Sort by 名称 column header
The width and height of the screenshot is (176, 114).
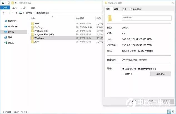[33, 19]
